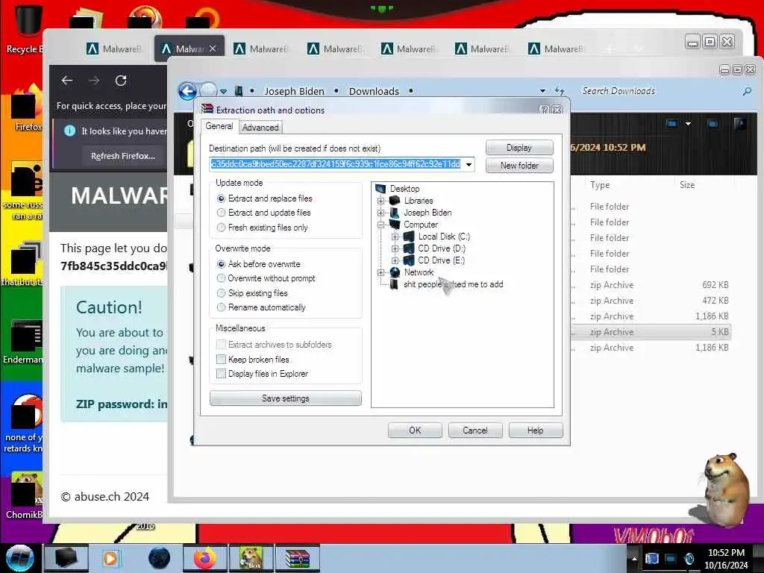
Task: Choose Overwrite without prompt
Action: 221,278
